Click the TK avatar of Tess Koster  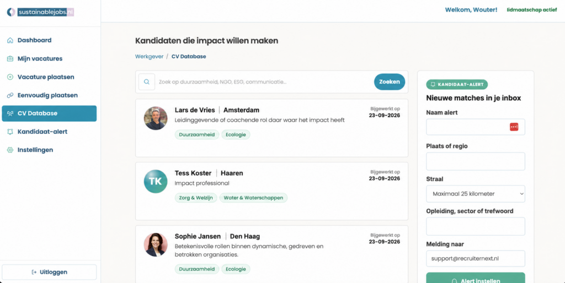pos(156,181)
